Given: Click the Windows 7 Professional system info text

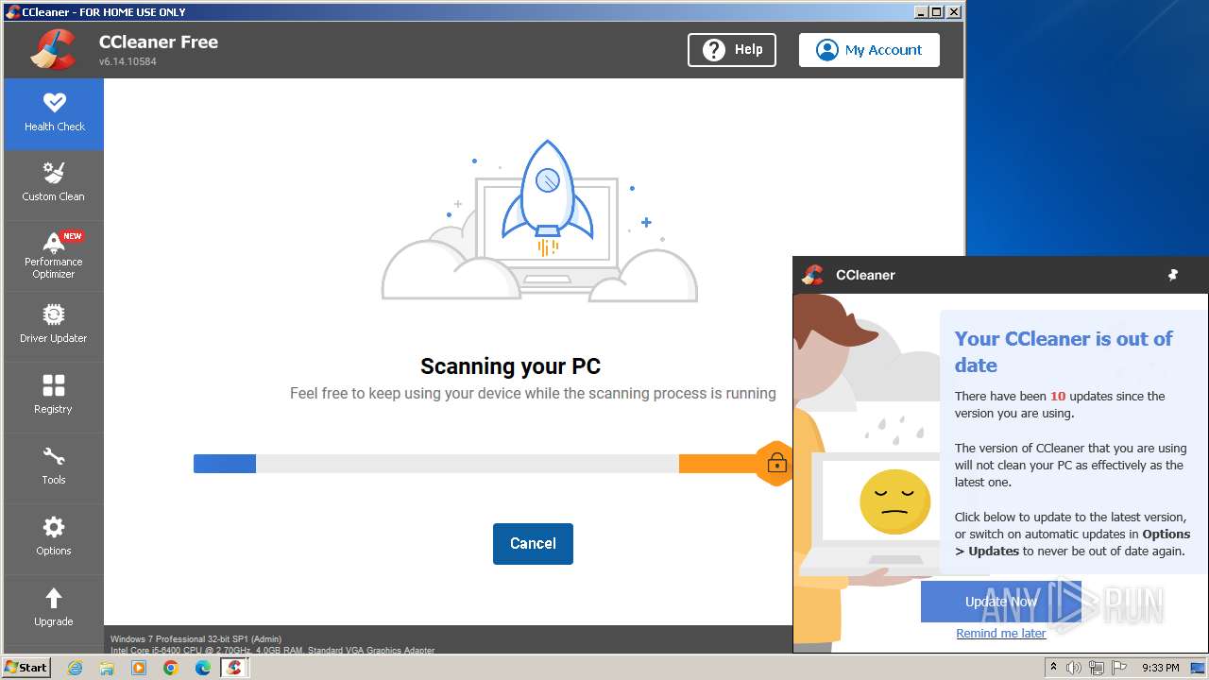Looking at the screenshot, I should [196, 639].
